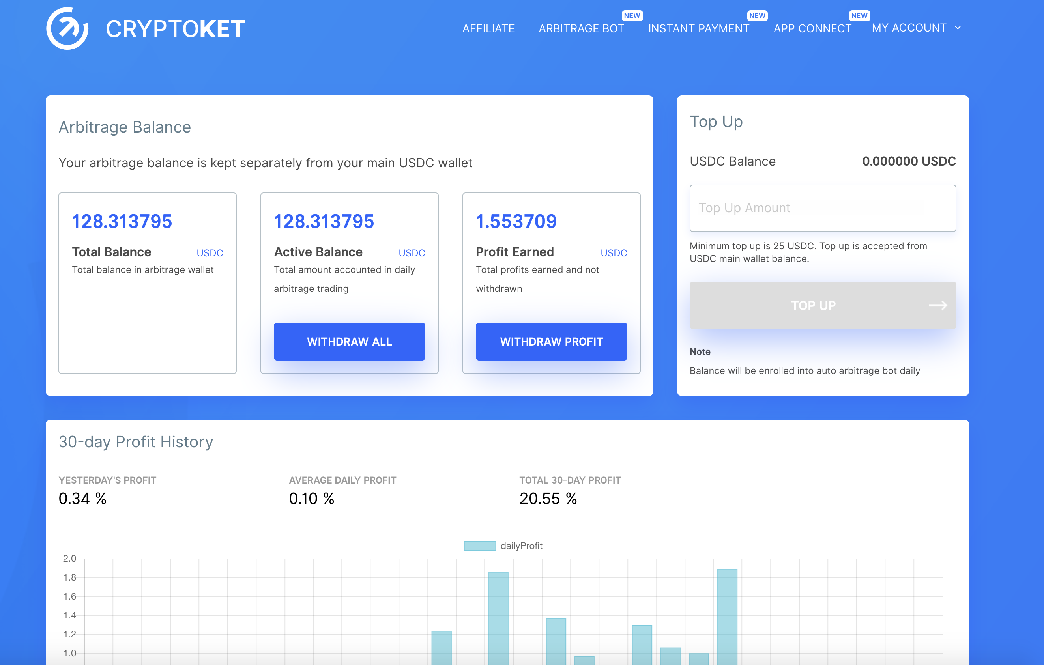
Task: Click the 0.000000 USDC balance value
Action: 909,161
